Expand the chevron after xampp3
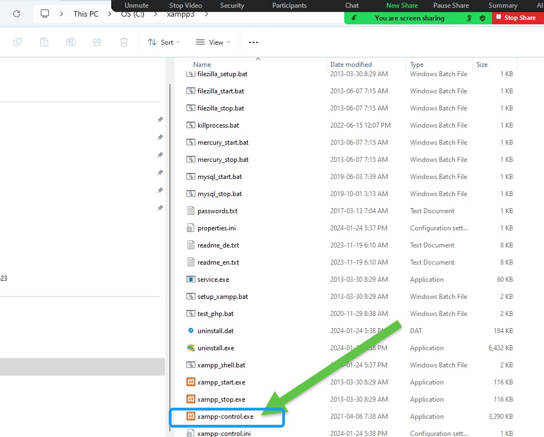The image size is (544, 437). [206, 14]
